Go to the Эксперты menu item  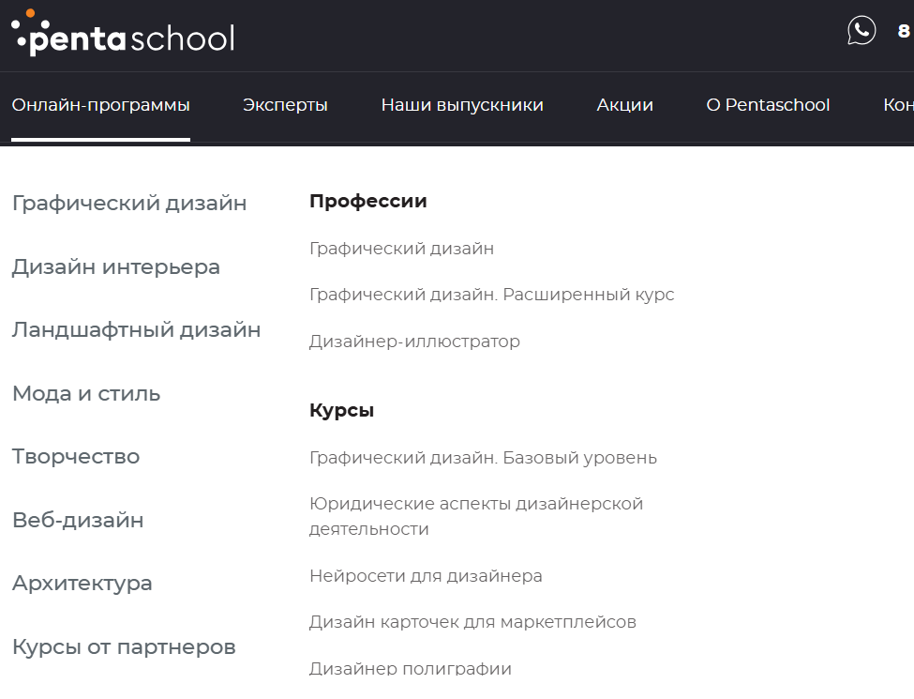coord(285,105)
